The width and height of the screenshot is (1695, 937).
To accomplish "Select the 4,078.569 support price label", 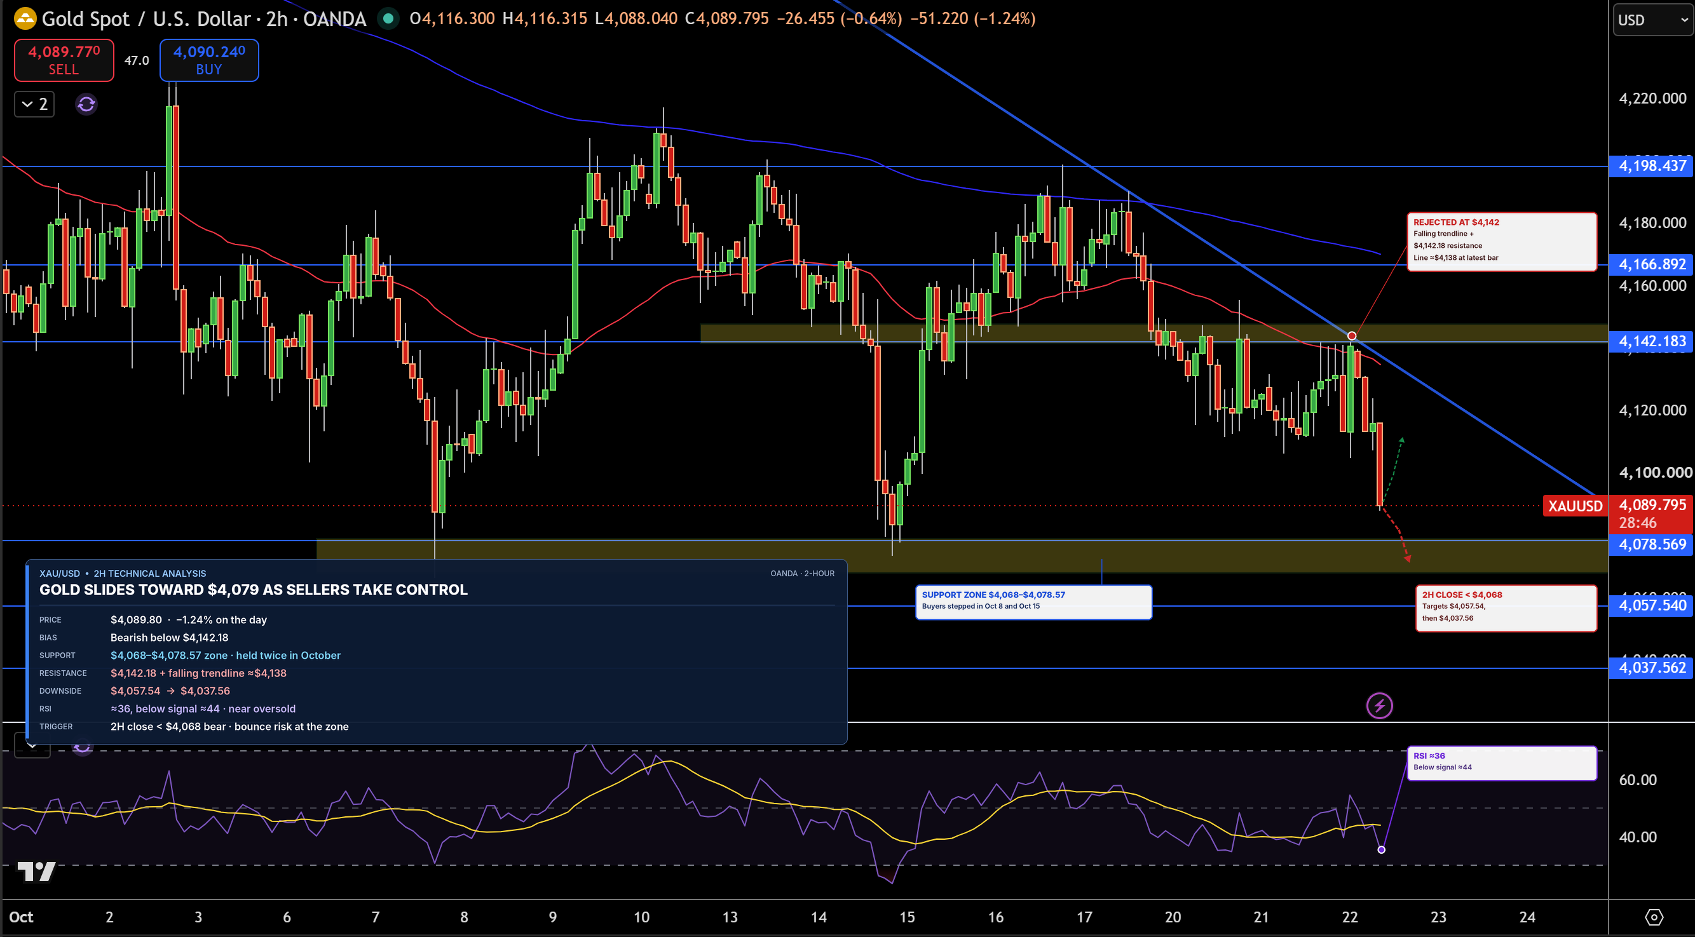I will coord(1651,544).
